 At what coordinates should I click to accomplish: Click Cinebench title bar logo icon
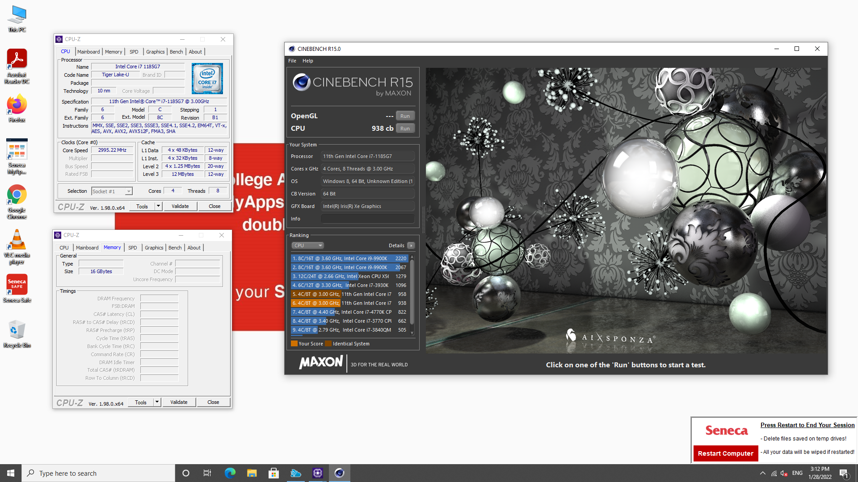[292, 49]
